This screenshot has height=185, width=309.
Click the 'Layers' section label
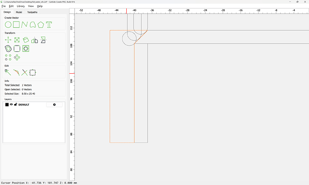[8, 99]
